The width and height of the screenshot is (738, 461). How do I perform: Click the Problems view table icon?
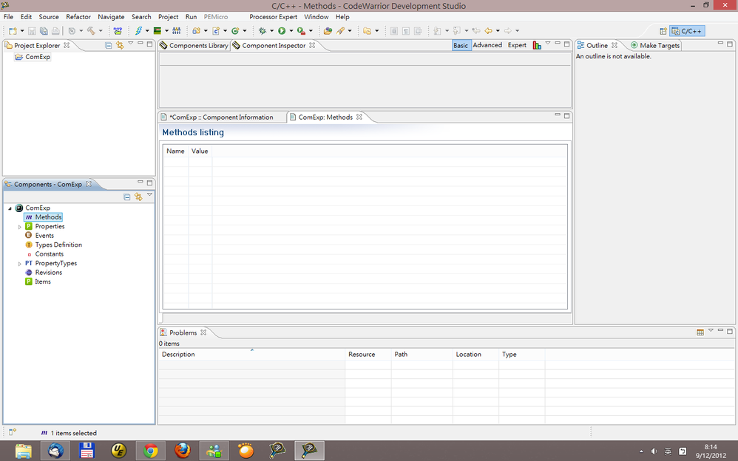700,332
